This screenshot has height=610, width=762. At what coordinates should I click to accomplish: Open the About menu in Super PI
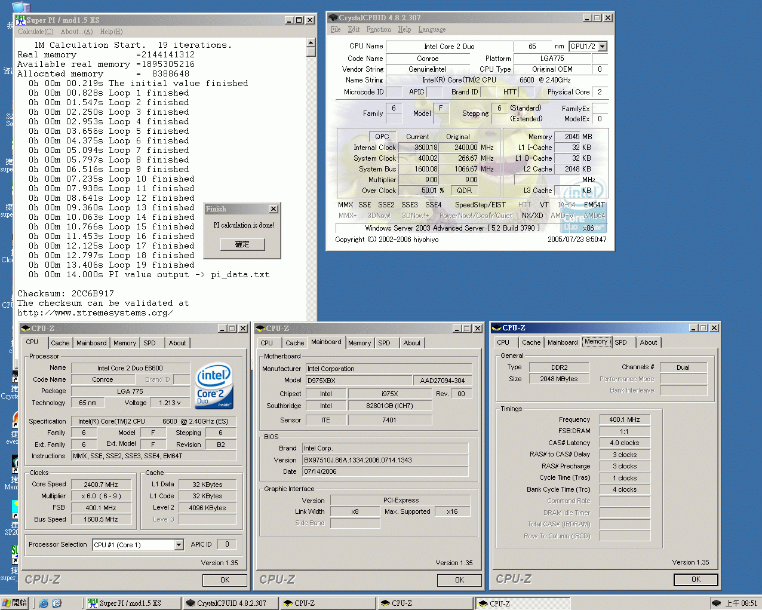76,32
